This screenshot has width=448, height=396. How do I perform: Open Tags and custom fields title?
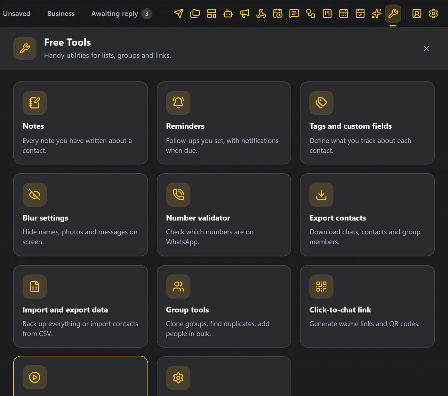tap(350, 126)
